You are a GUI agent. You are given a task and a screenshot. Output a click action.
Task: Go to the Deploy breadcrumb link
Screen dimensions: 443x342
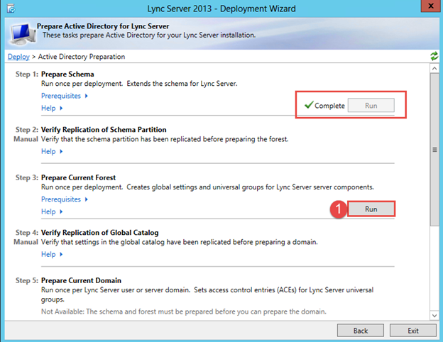[x=18, y=56]
